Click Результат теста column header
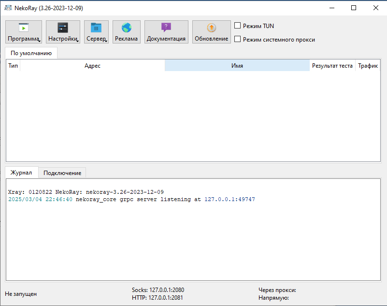 pyautogui.click(x=332, y=66)
